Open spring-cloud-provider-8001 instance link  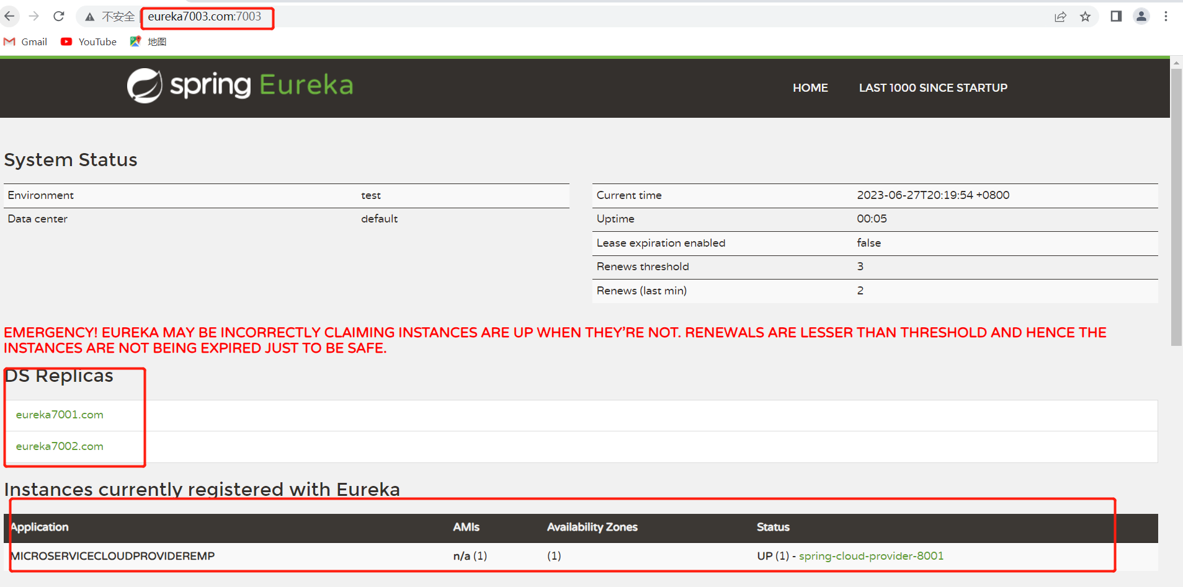tap(871, 556)
